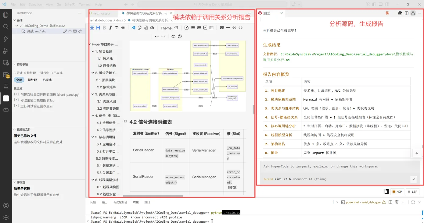Collapse the 子代理 section

15,182
